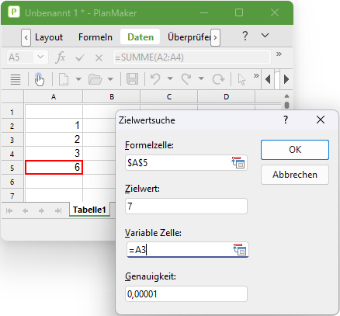Close the Zielwertsuche dialog
The height and width of the screenshot is (316, 340).
tap(321, 120)
